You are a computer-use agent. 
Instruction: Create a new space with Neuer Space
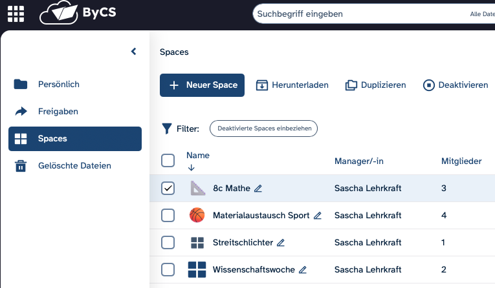tap(202, 85)
